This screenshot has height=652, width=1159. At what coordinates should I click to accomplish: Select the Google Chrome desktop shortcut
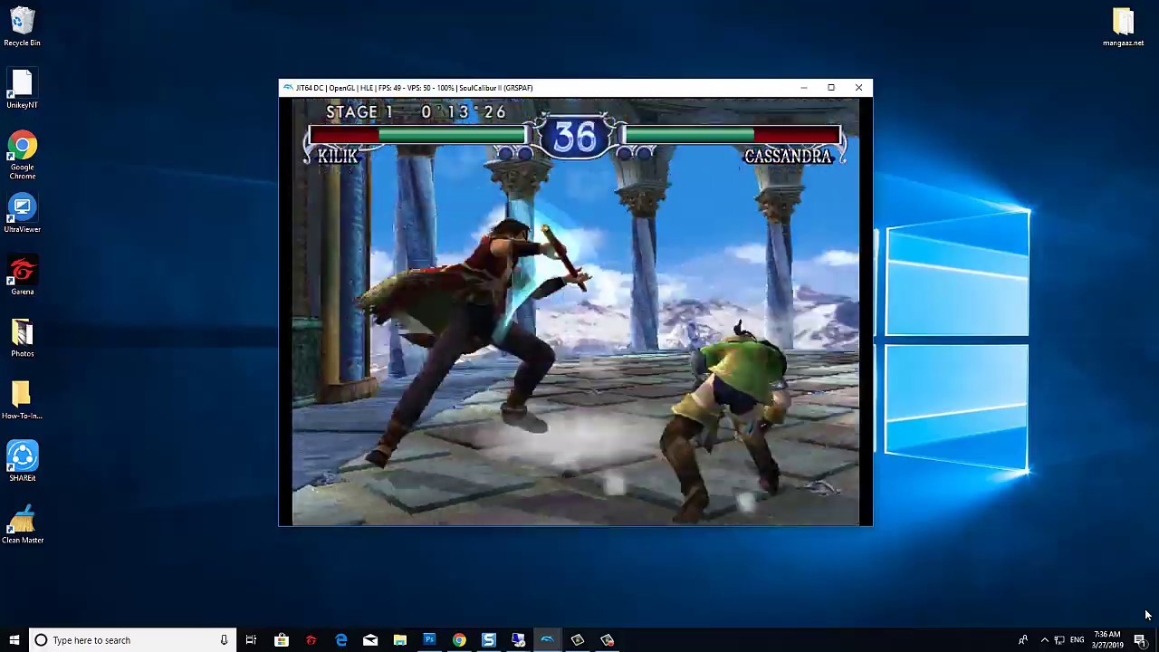[22, 156]
